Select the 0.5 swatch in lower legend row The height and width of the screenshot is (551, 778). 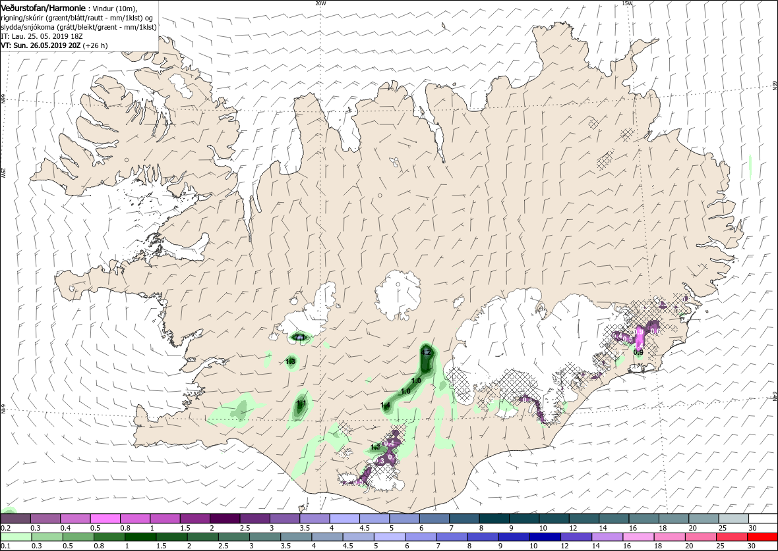(78, 537)
